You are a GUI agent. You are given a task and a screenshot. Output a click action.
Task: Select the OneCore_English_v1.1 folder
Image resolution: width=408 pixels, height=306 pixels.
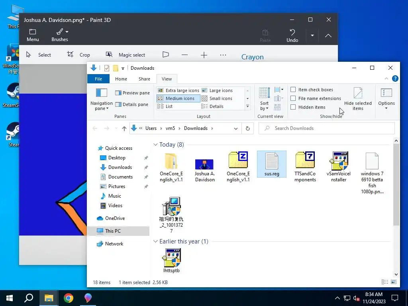point(171,167)
